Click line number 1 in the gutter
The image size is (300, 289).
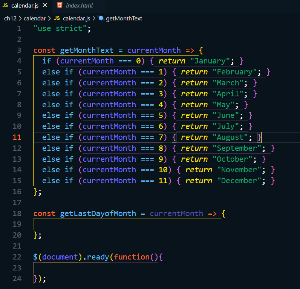[19, 29]
